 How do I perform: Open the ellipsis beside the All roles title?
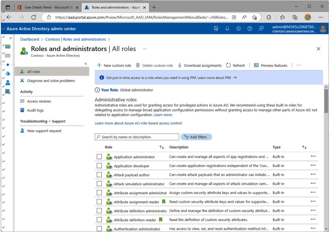145,49
